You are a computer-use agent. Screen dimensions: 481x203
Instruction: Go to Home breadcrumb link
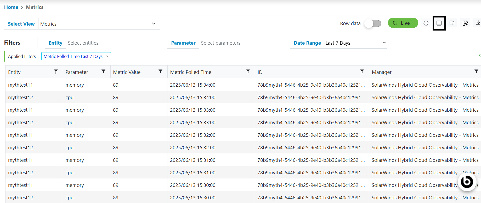click(11, 7)
